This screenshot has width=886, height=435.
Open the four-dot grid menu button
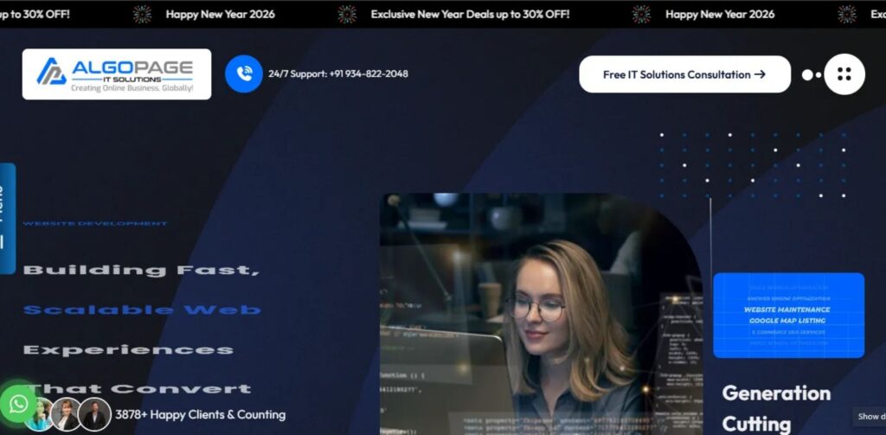[844, 74]
